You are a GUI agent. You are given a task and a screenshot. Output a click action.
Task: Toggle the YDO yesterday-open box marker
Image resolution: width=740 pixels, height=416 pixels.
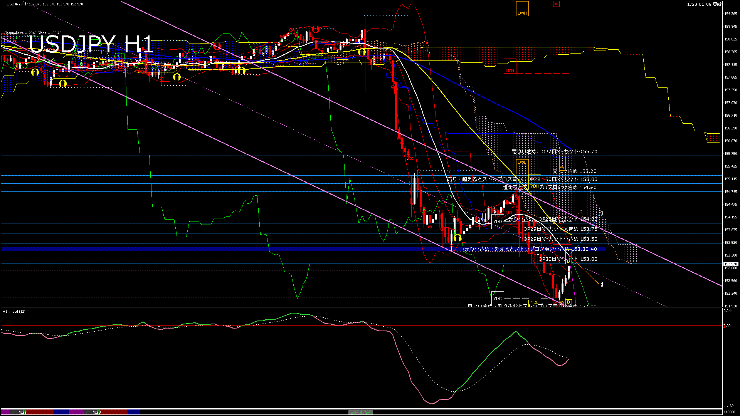497,221
